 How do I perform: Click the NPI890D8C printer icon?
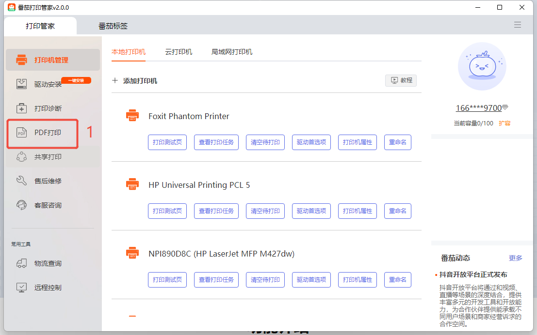(132, 253)
